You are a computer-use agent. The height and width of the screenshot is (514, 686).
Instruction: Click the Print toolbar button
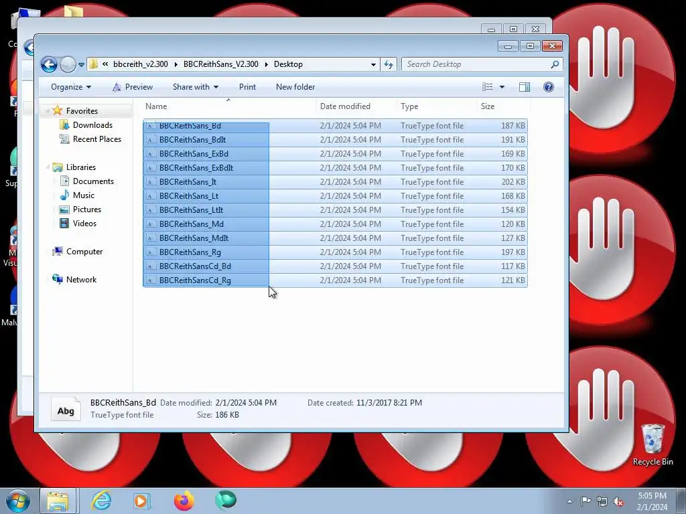coord(247,87)
